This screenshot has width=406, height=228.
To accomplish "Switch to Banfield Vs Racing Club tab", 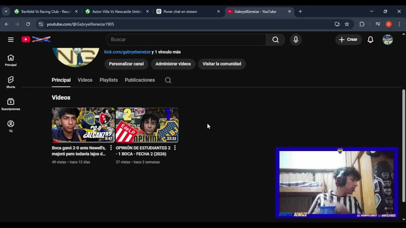I will pos(46,11).
